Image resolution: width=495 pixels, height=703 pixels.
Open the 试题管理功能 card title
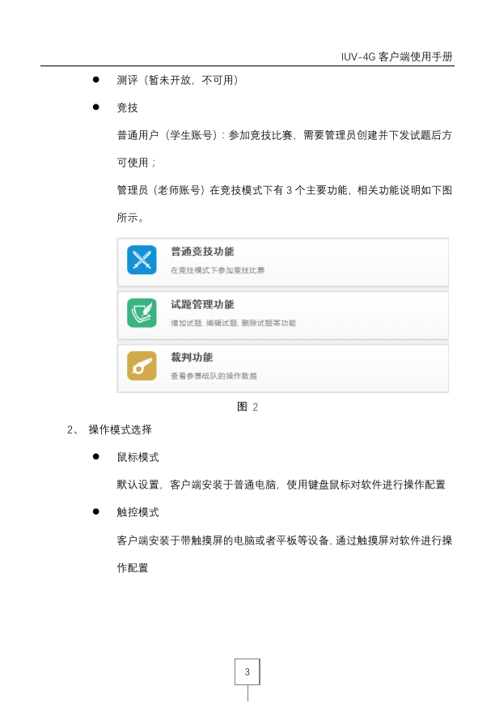tap(202, 304)
